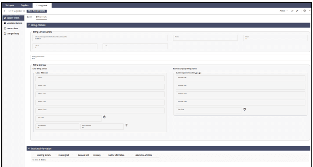Image resolution: width=313 pixels, height=167 pixels.
Task: Click Business Language Address Line 1 field
Action: pos(240,78)
